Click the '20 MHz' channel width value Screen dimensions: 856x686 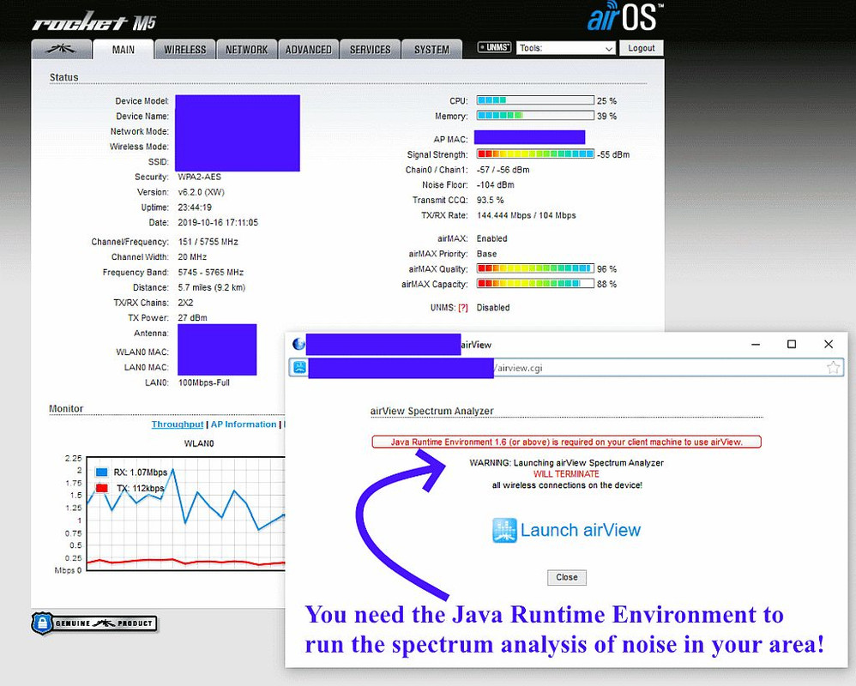pyautogui.click(x=192, y=257)
